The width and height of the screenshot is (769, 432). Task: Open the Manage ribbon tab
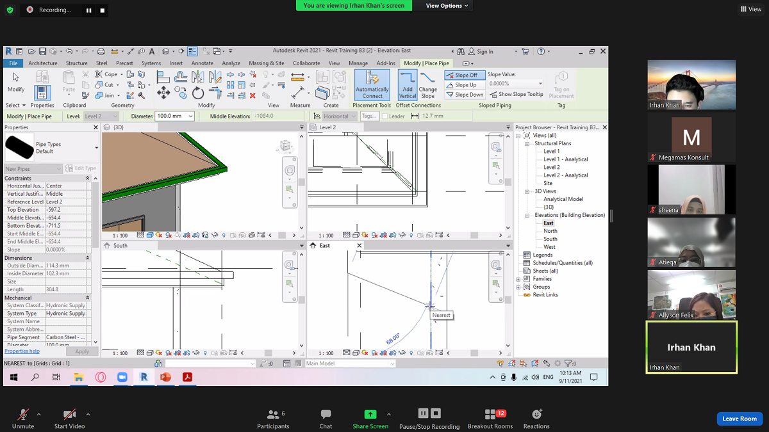pyautogui.click(x=358, y=63)
